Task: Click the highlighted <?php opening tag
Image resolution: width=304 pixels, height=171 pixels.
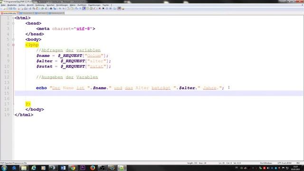Action: [x=32, y=45]
